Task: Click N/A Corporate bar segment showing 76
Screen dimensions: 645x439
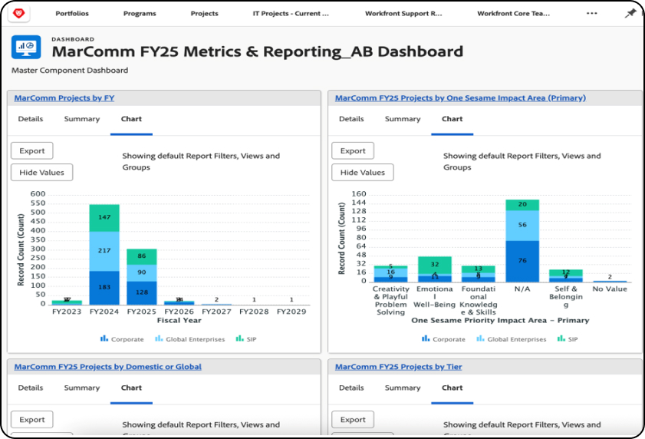Action: coord(522,261)
